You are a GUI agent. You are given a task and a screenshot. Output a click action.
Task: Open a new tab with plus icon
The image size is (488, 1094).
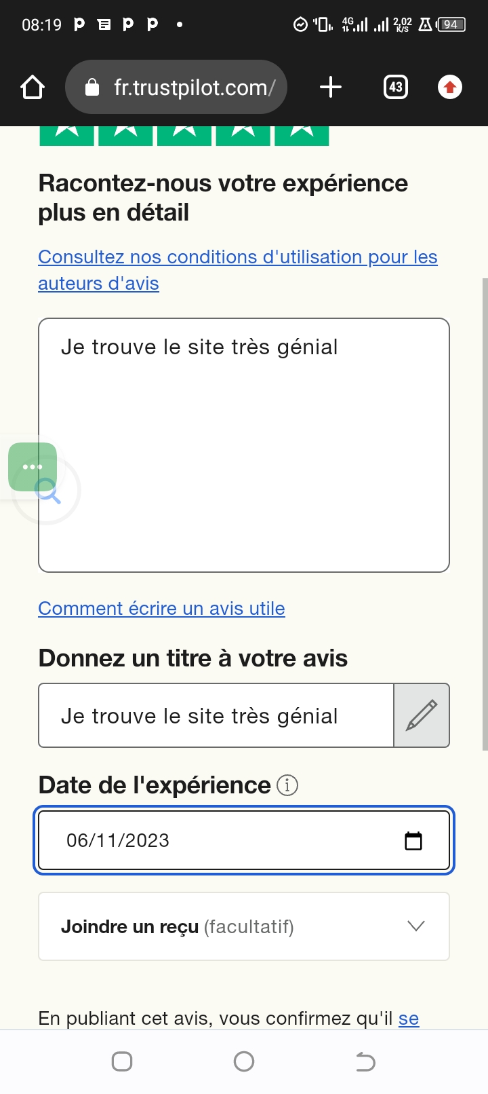click(x=330, y=88)
